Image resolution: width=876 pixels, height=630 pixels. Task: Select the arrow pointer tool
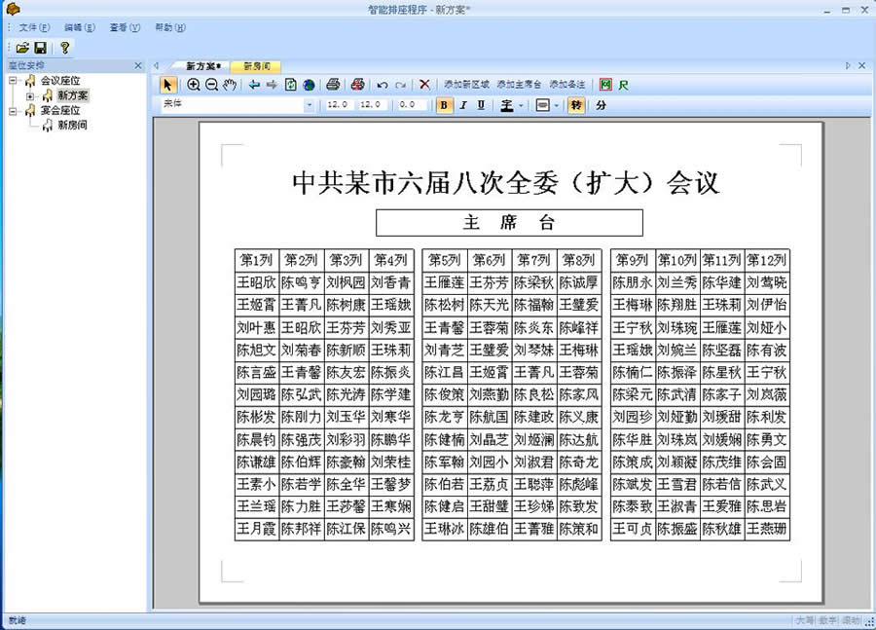tap(167, 85)
